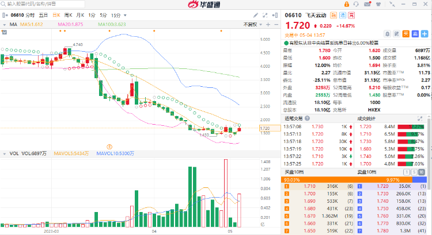Click the blue 卖 sell button
The height and width of the screenshot is (235, 432).
click(415, 34)
